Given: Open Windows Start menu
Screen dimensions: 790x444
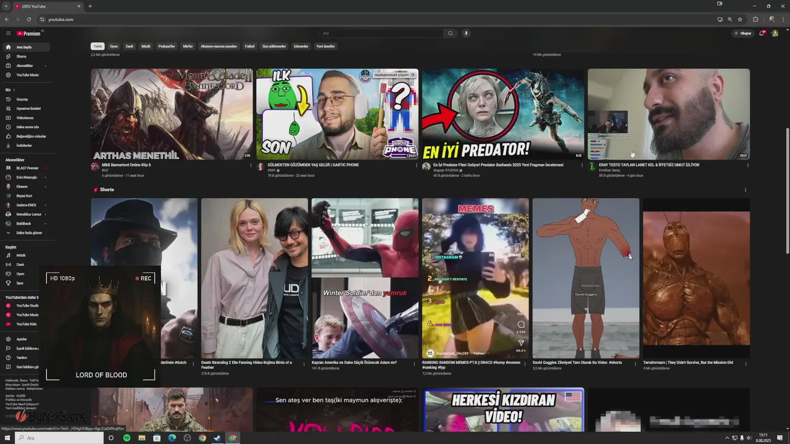Looking at the screenshot, I should [x=7, y=438].
